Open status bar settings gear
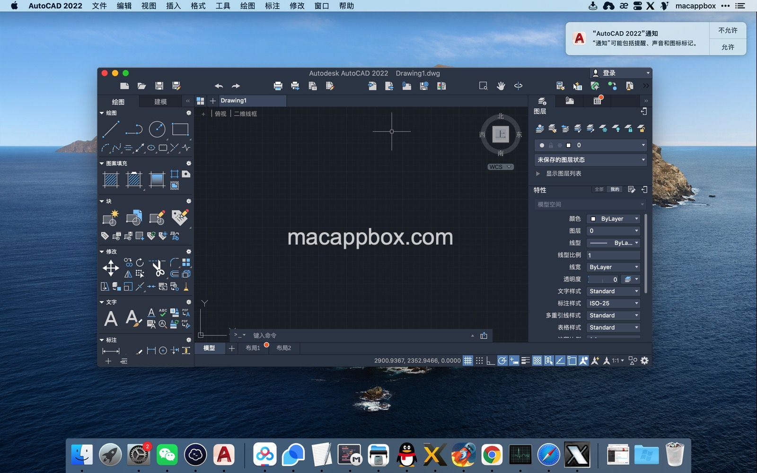This screenshot has width=757, height=473. pos(644,360)
